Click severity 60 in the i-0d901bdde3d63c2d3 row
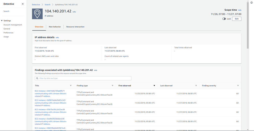The width and height of the screenshot is (254, 131). (x=237, y=103)
